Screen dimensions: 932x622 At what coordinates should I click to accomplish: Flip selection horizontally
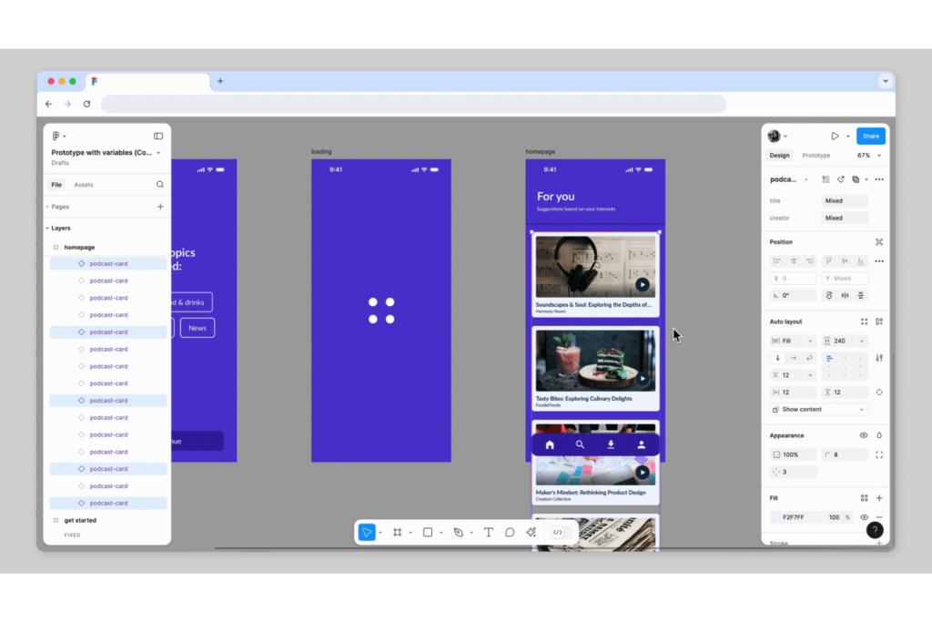845,295
